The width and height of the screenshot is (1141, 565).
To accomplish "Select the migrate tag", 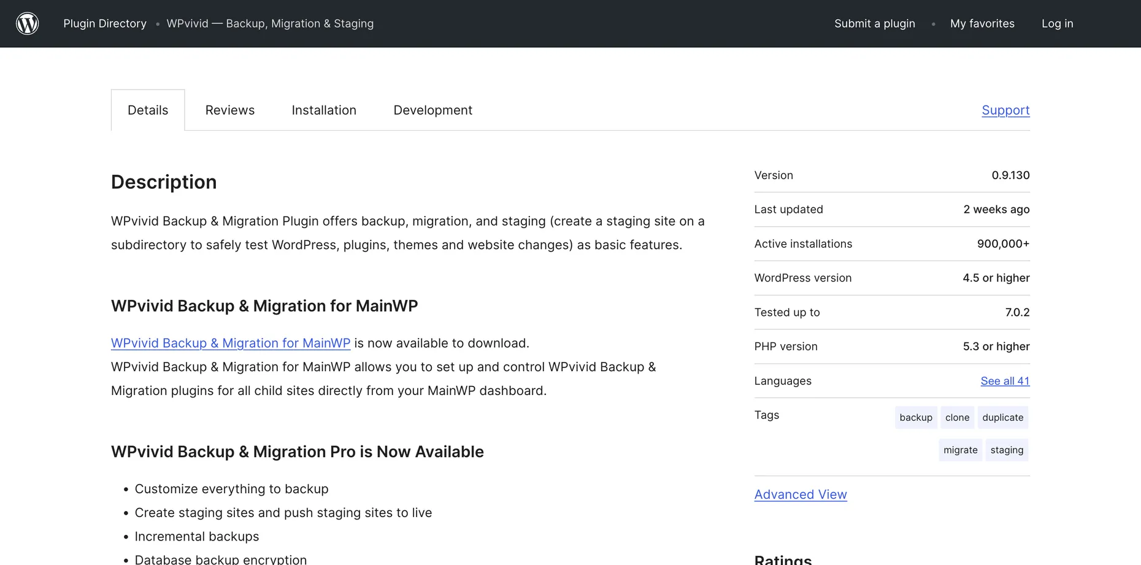I will pyautogui.click(x=961, y=450).
